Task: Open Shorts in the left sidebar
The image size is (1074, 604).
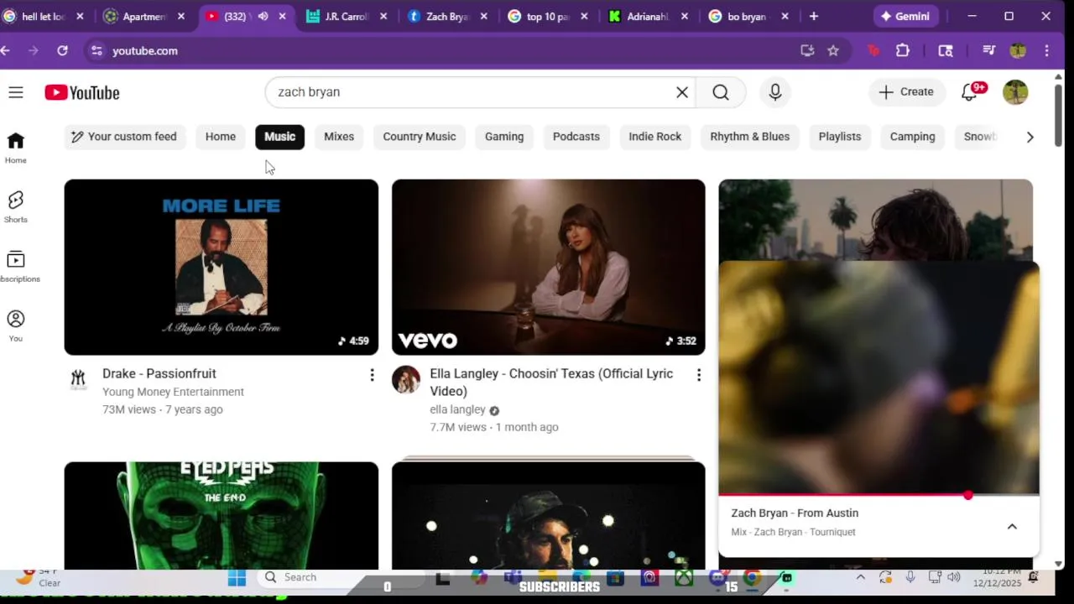Action: 15,207
